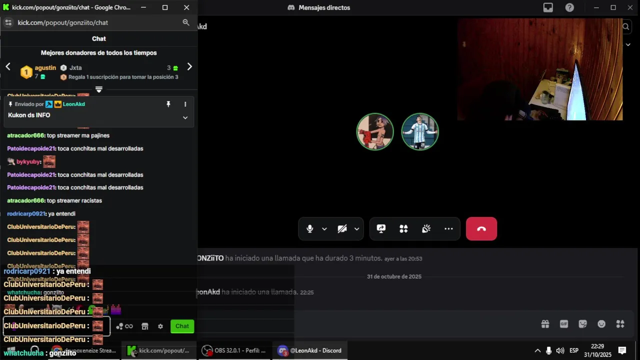Click the Chat header title
The image size is (640, 360).
coord(99,38)
